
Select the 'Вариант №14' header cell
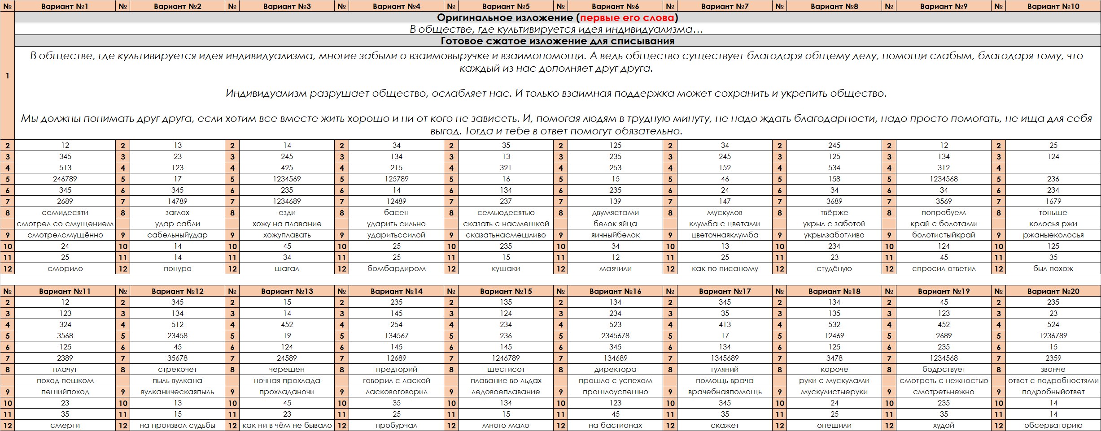[x=396, y=291]
